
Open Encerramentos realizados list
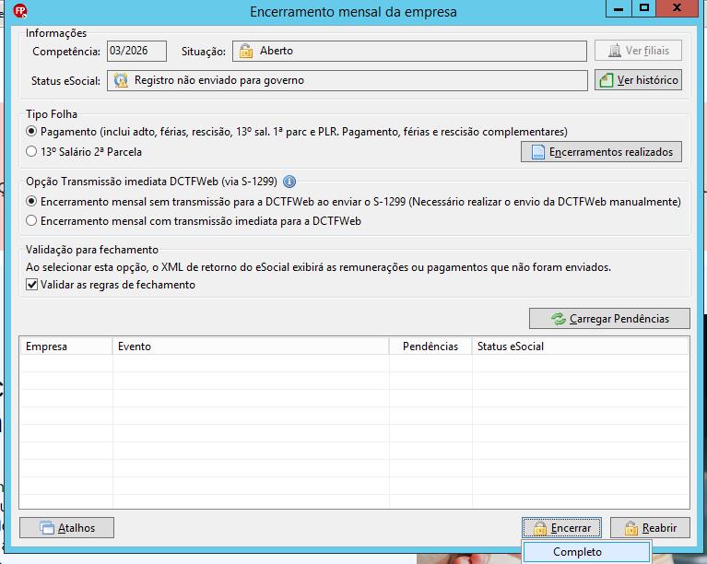(x=601, y=152)
